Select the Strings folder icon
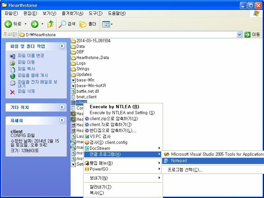Screen dimensions: 264x198 point(73,69)
